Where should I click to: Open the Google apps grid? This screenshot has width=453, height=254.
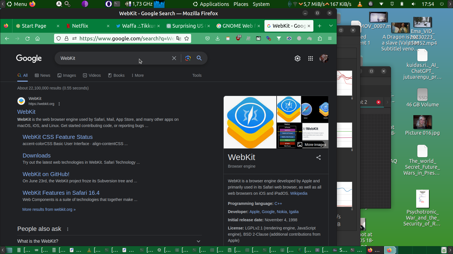point(311,58)
